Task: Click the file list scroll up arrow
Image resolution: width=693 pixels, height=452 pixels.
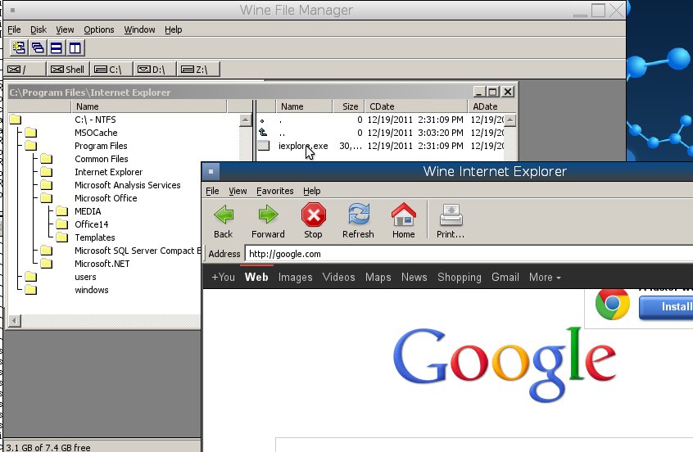Action: coord(510,120)
